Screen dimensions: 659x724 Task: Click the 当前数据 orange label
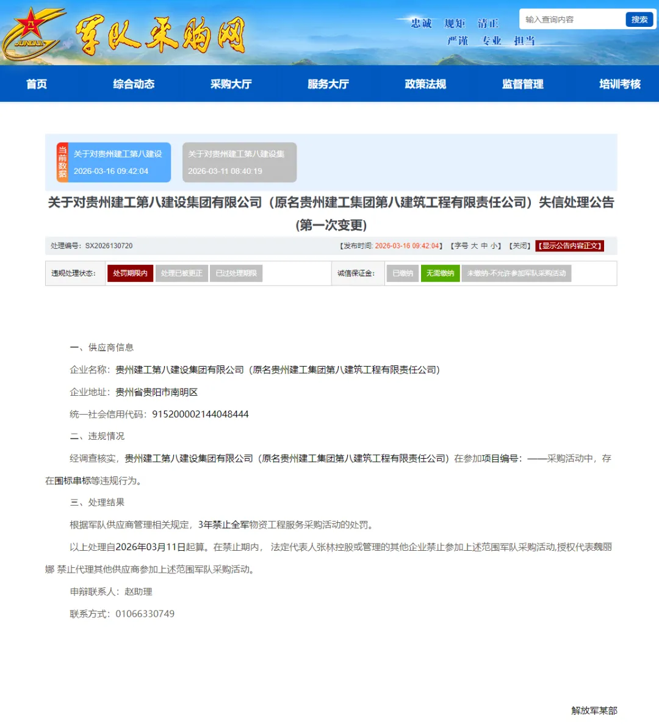(x=62, y=162)
